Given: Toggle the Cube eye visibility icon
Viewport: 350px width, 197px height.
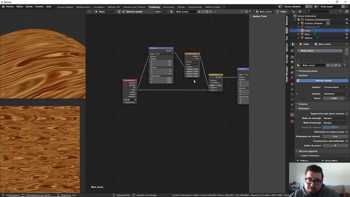Looking at the screenshot, I should pos(347,31).
